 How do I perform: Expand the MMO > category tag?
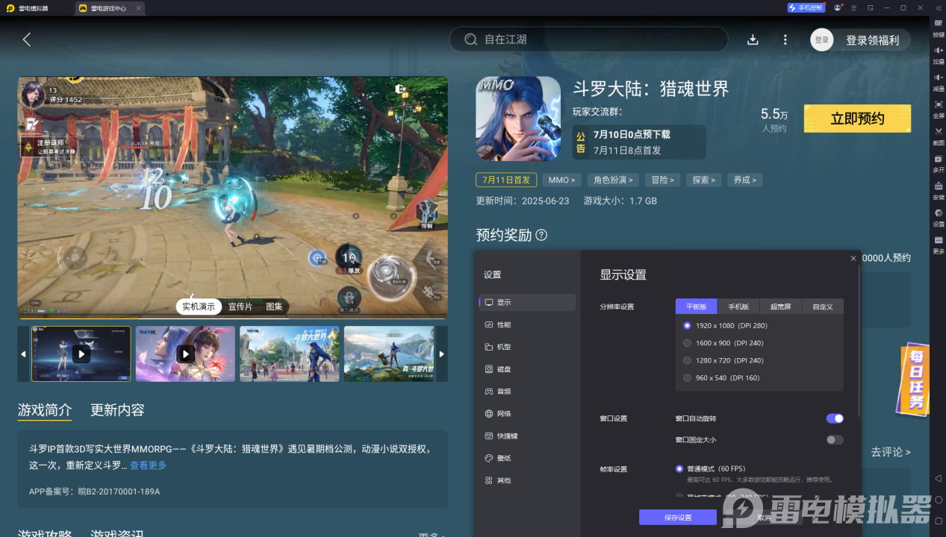pyautogui.click(x=562, y=180)
